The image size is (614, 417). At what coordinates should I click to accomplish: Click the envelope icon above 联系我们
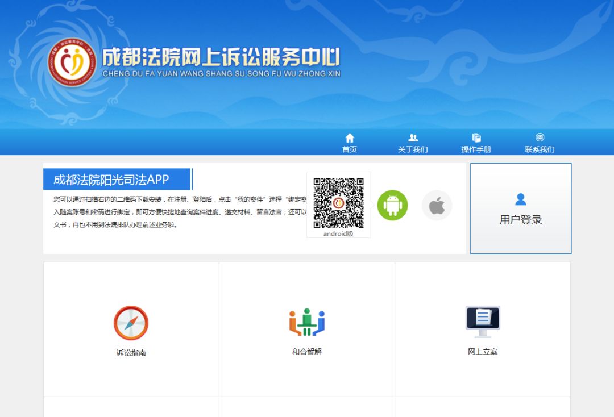[540, 137]
